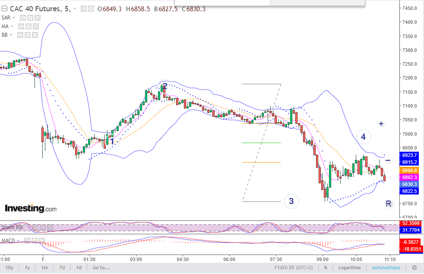Open the CAC 40 Futures symbol dropdown arrow
Screen dimensions: 424x274
[x=75, y=9]
